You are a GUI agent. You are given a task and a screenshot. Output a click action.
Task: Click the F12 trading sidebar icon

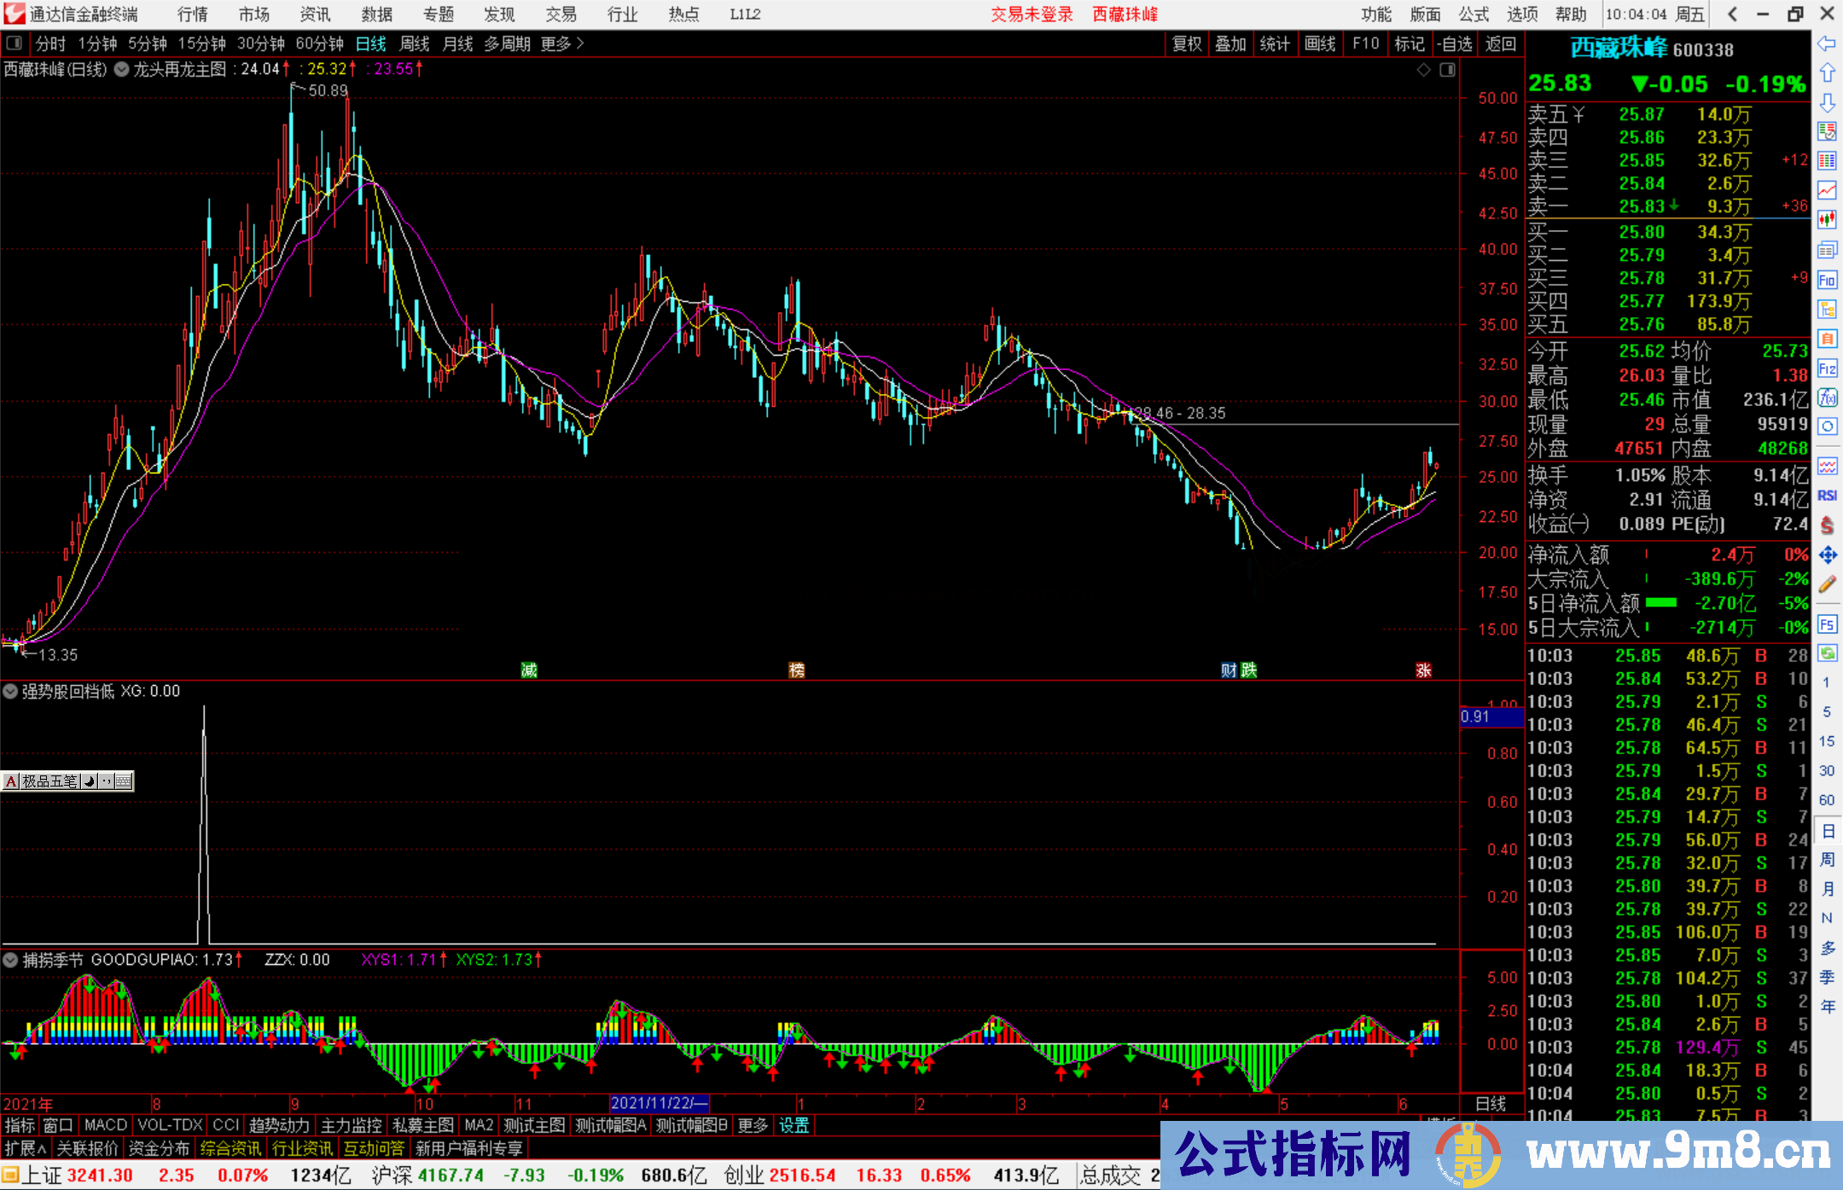coord(1826,369)
